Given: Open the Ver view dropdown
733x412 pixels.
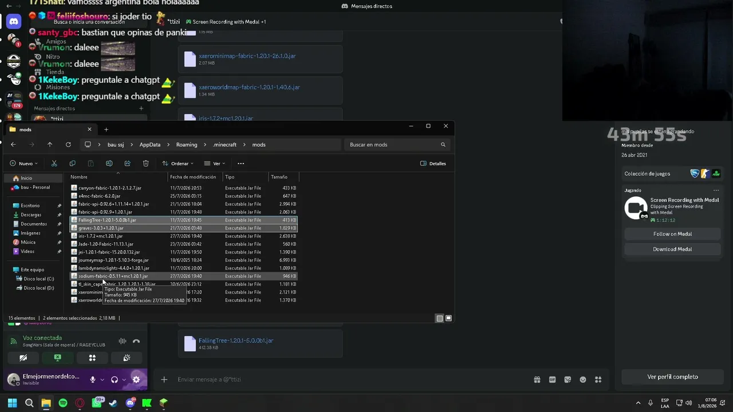Looking at the screenshot, I should (215, 163).
